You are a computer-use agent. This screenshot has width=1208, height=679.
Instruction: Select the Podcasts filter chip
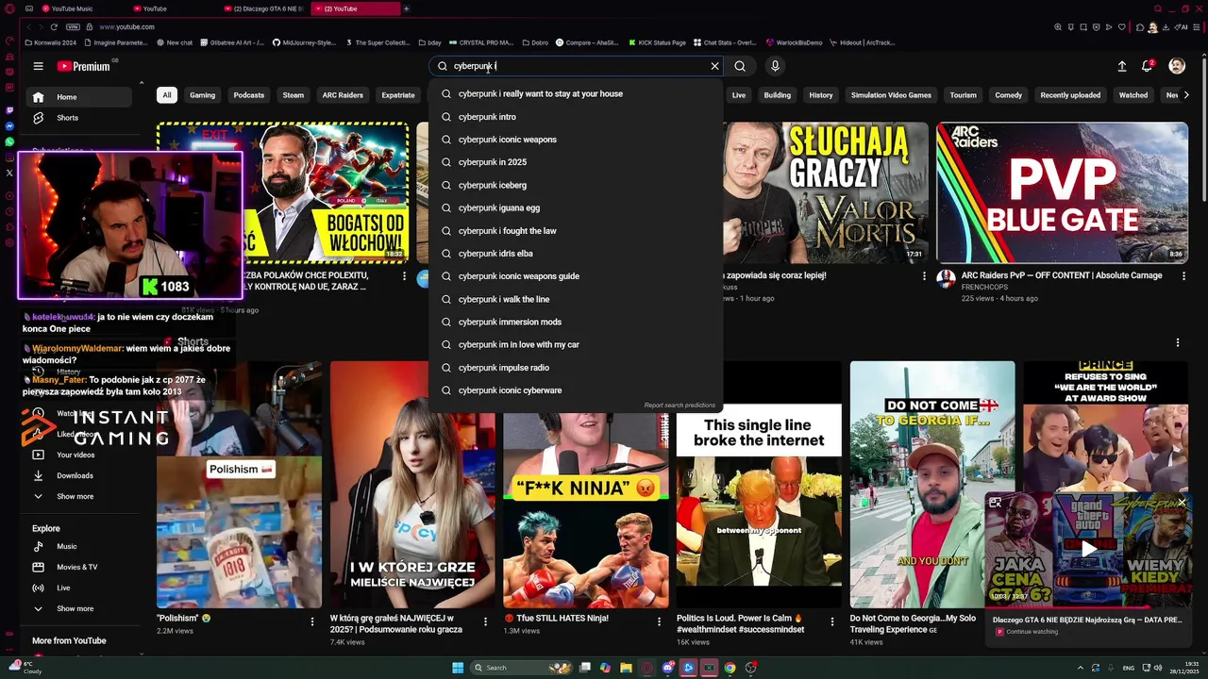point(249,95)
